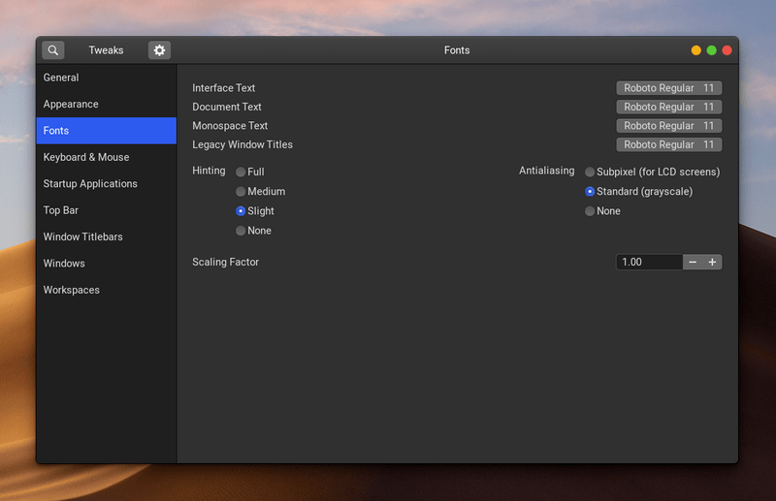Set antialiasing to None
Image resolution: width=776 pixels, height=501 pixels.
point(590,211)
